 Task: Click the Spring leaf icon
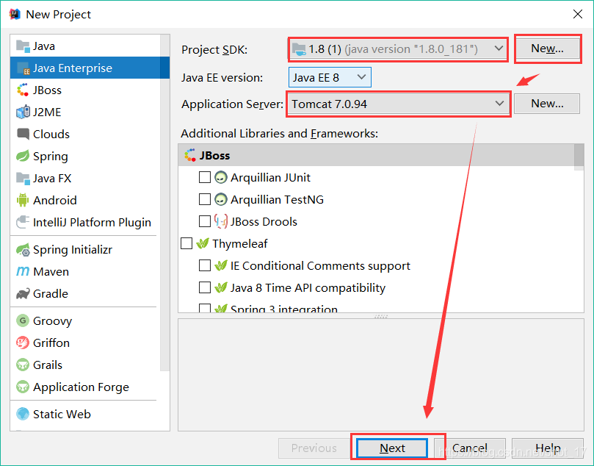click(23, 156)
